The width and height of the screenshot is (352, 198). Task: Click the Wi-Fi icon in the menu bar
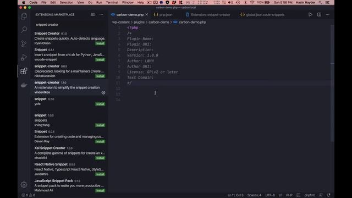252,2
